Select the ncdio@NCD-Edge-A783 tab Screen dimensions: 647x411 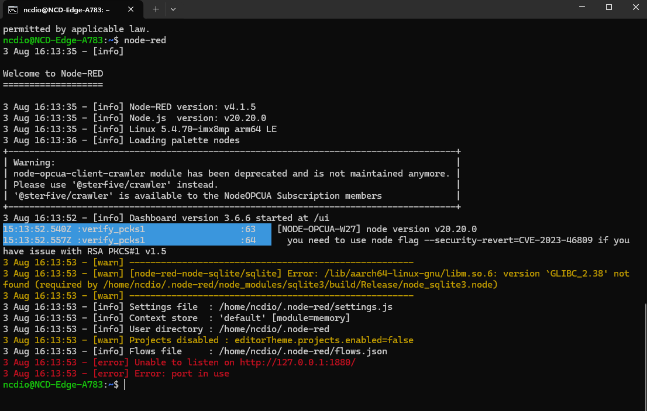(x=73, y=9)
